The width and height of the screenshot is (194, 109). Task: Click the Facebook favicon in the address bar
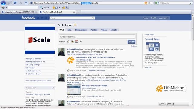[32, 3]
